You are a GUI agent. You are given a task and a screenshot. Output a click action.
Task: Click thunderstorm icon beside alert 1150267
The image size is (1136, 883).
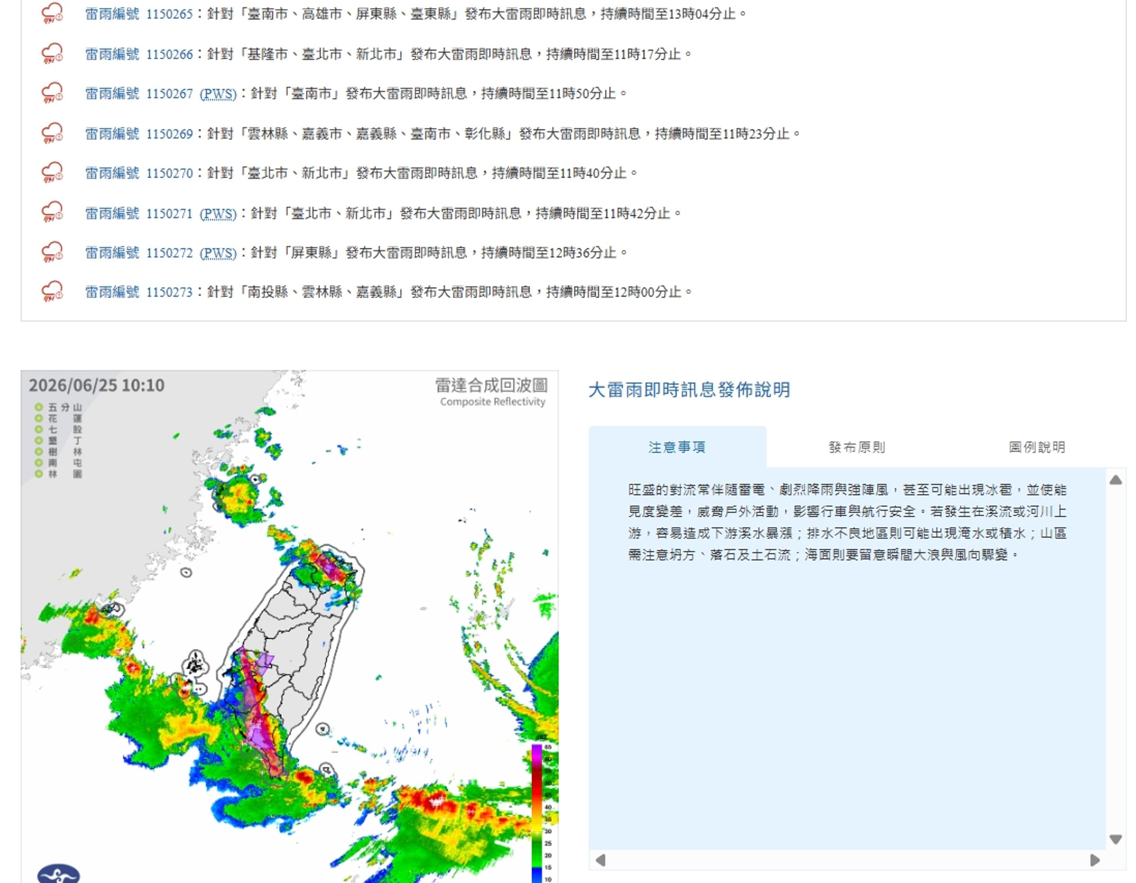click(52, 93)
